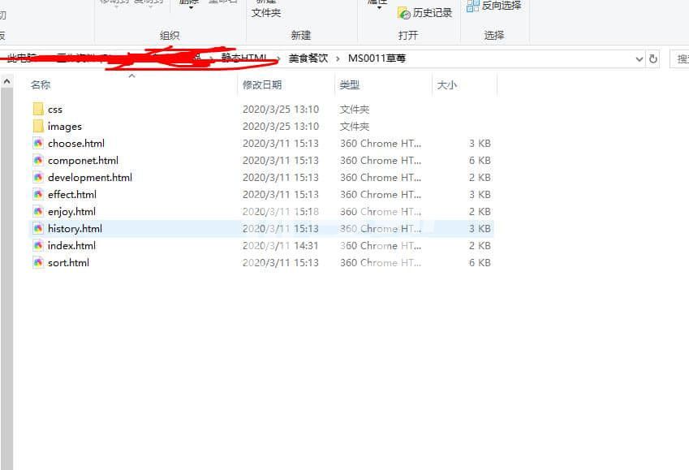
Task: Select the choose.html file icon
Action: click(x=38, y=143)
